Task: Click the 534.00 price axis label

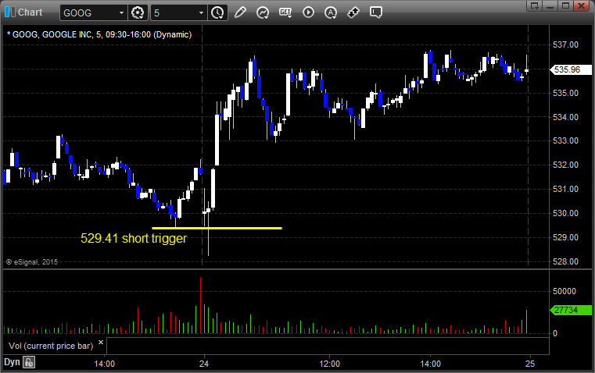Action: click(565, 117)
